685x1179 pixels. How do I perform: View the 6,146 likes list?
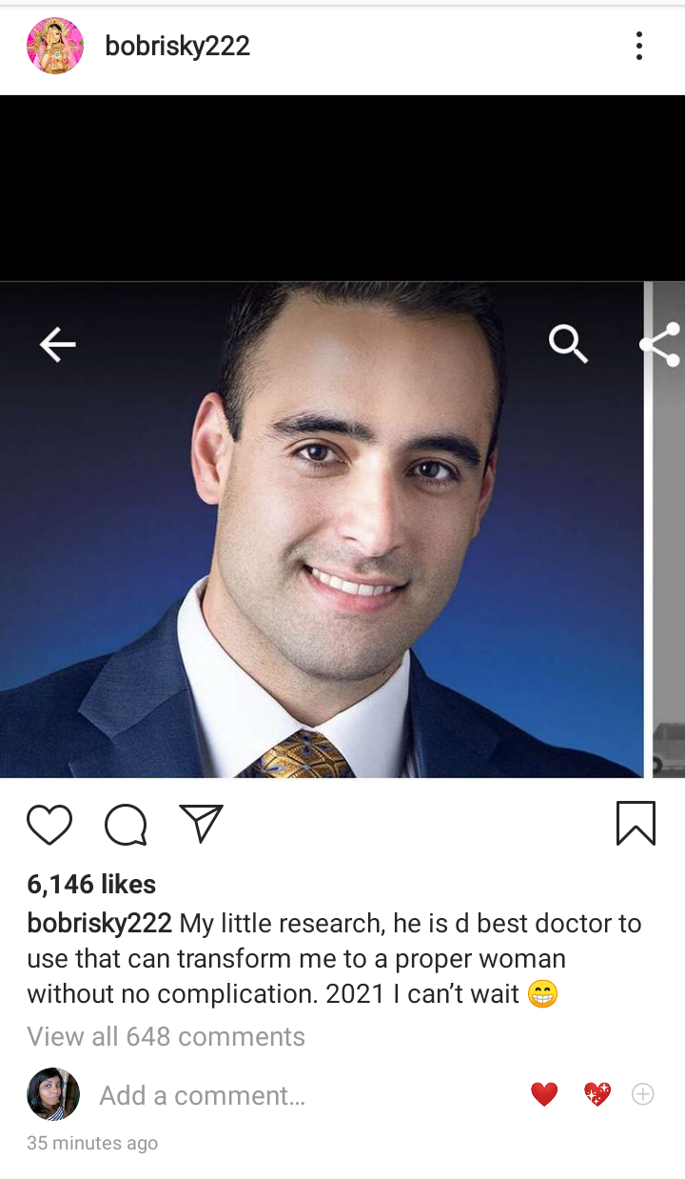[91, 885]
